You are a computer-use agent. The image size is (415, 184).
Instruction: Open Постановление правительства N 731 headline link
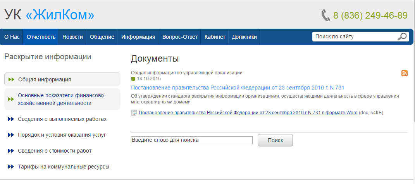tap(238, 88)
